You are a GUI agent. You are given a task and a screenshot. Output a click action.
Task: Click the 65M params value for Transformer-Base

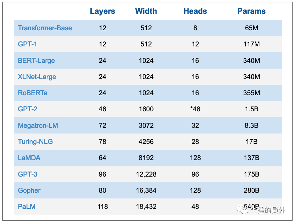(252, 28)
